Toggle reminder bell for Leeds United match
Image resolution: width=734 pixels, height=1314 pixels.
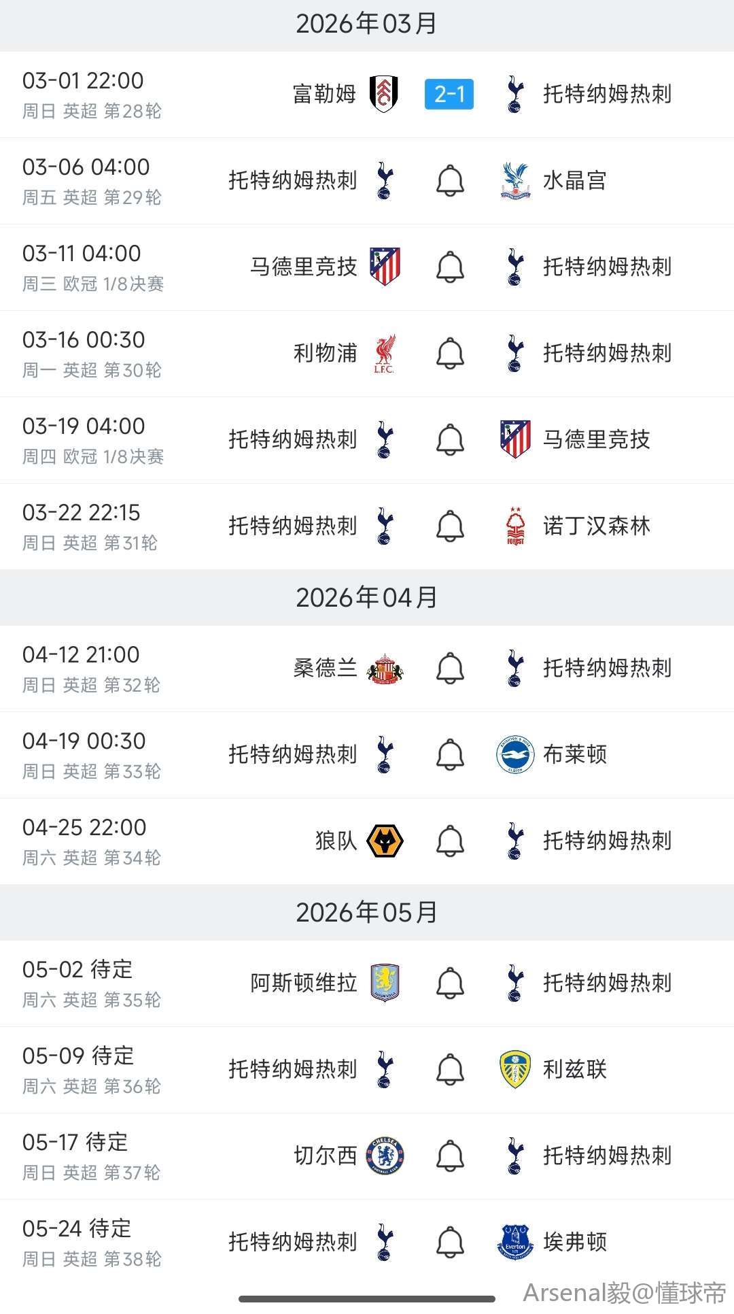click(449, 1069)
